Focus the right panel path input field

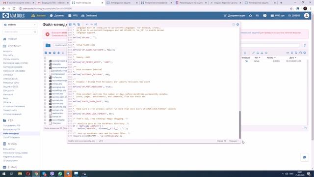click(270, 46)
